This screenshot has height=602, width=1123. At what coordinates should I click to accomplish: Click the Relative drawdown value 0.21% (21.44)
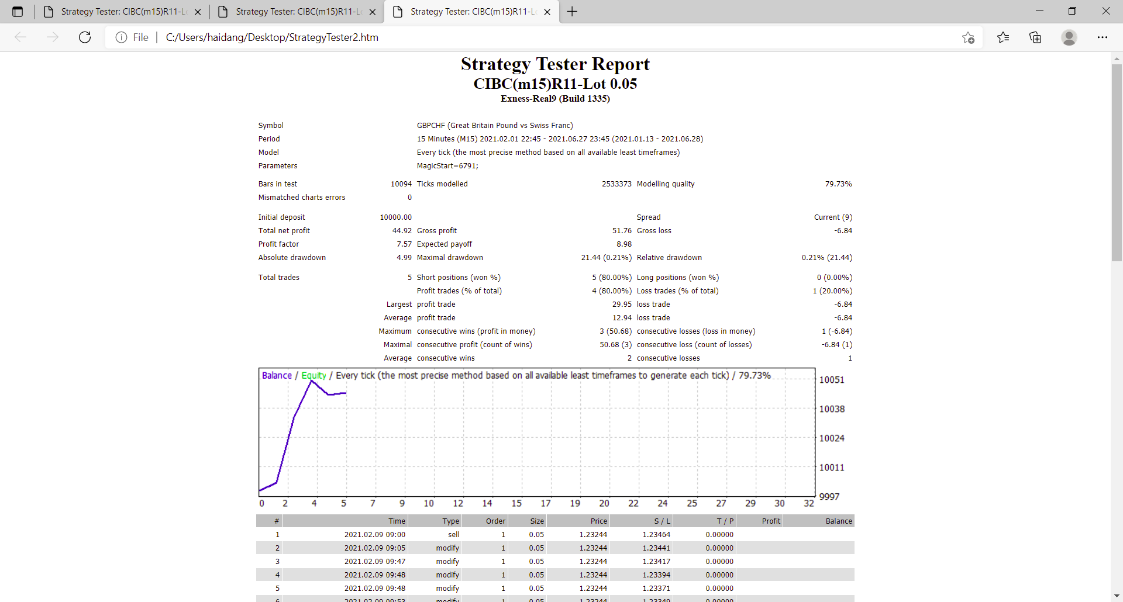click(x=827, y=258)
